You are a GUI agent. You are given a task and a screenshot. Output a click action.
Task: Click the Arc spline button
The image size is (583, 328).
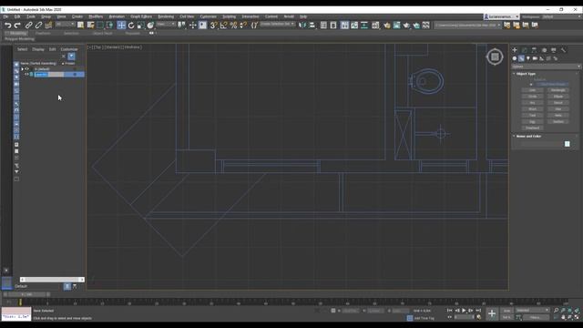pos(532,103)
